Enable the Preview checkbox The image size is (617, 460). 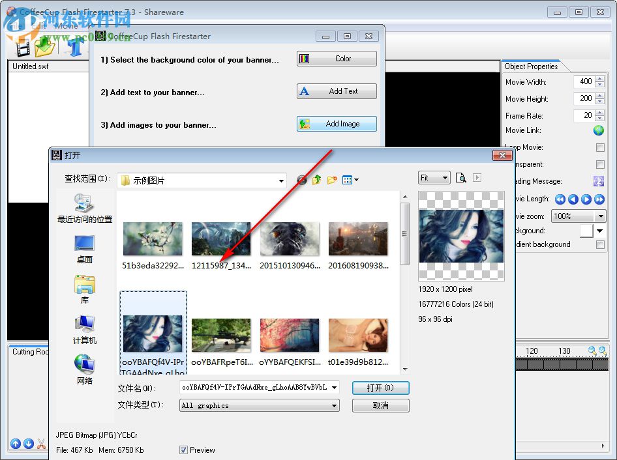point(184,450)
